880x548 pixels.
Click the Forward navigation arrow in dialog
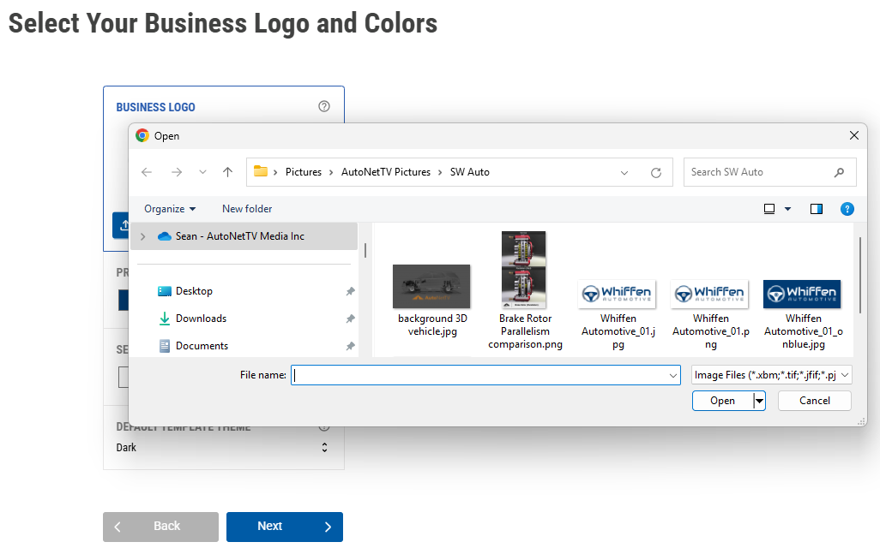coord(176,172)
